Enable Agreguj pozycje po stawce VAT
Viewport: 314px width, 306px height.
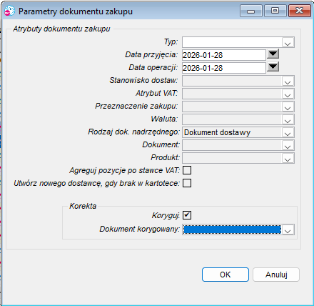tap(187, 170)
